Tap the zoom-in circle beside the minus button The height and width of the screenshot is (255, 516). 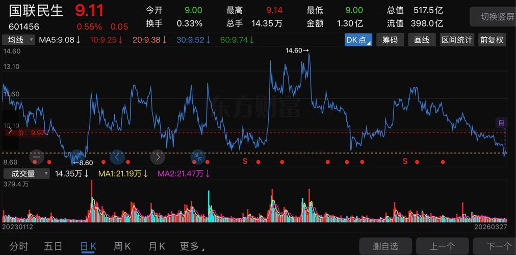[x=78, y=157]
